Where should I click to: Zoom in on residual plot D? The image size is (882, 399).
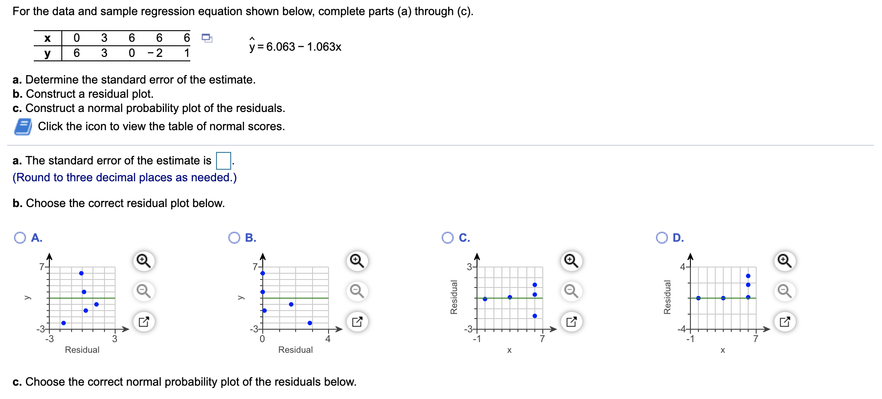pos(786,261)
